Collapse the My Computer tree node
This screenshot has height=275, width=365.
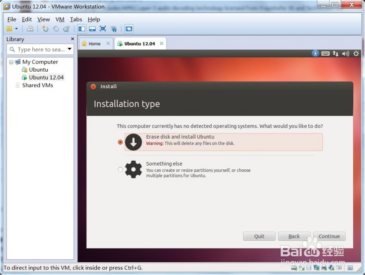point(11,62)
